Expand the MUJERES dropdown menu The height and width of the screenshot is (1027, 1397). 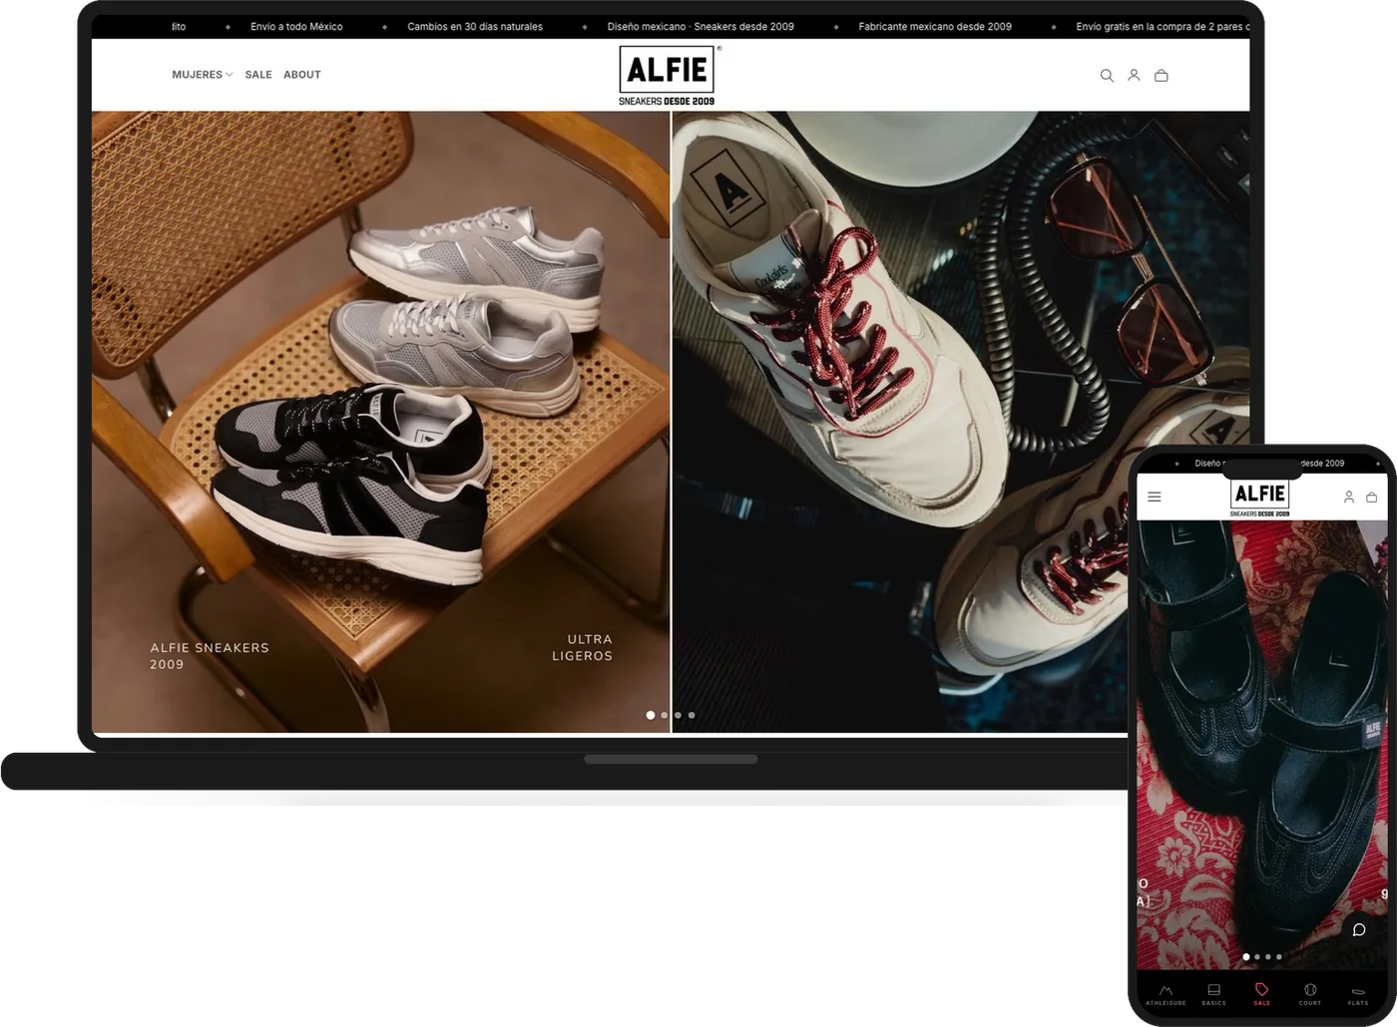coord(202,75)
